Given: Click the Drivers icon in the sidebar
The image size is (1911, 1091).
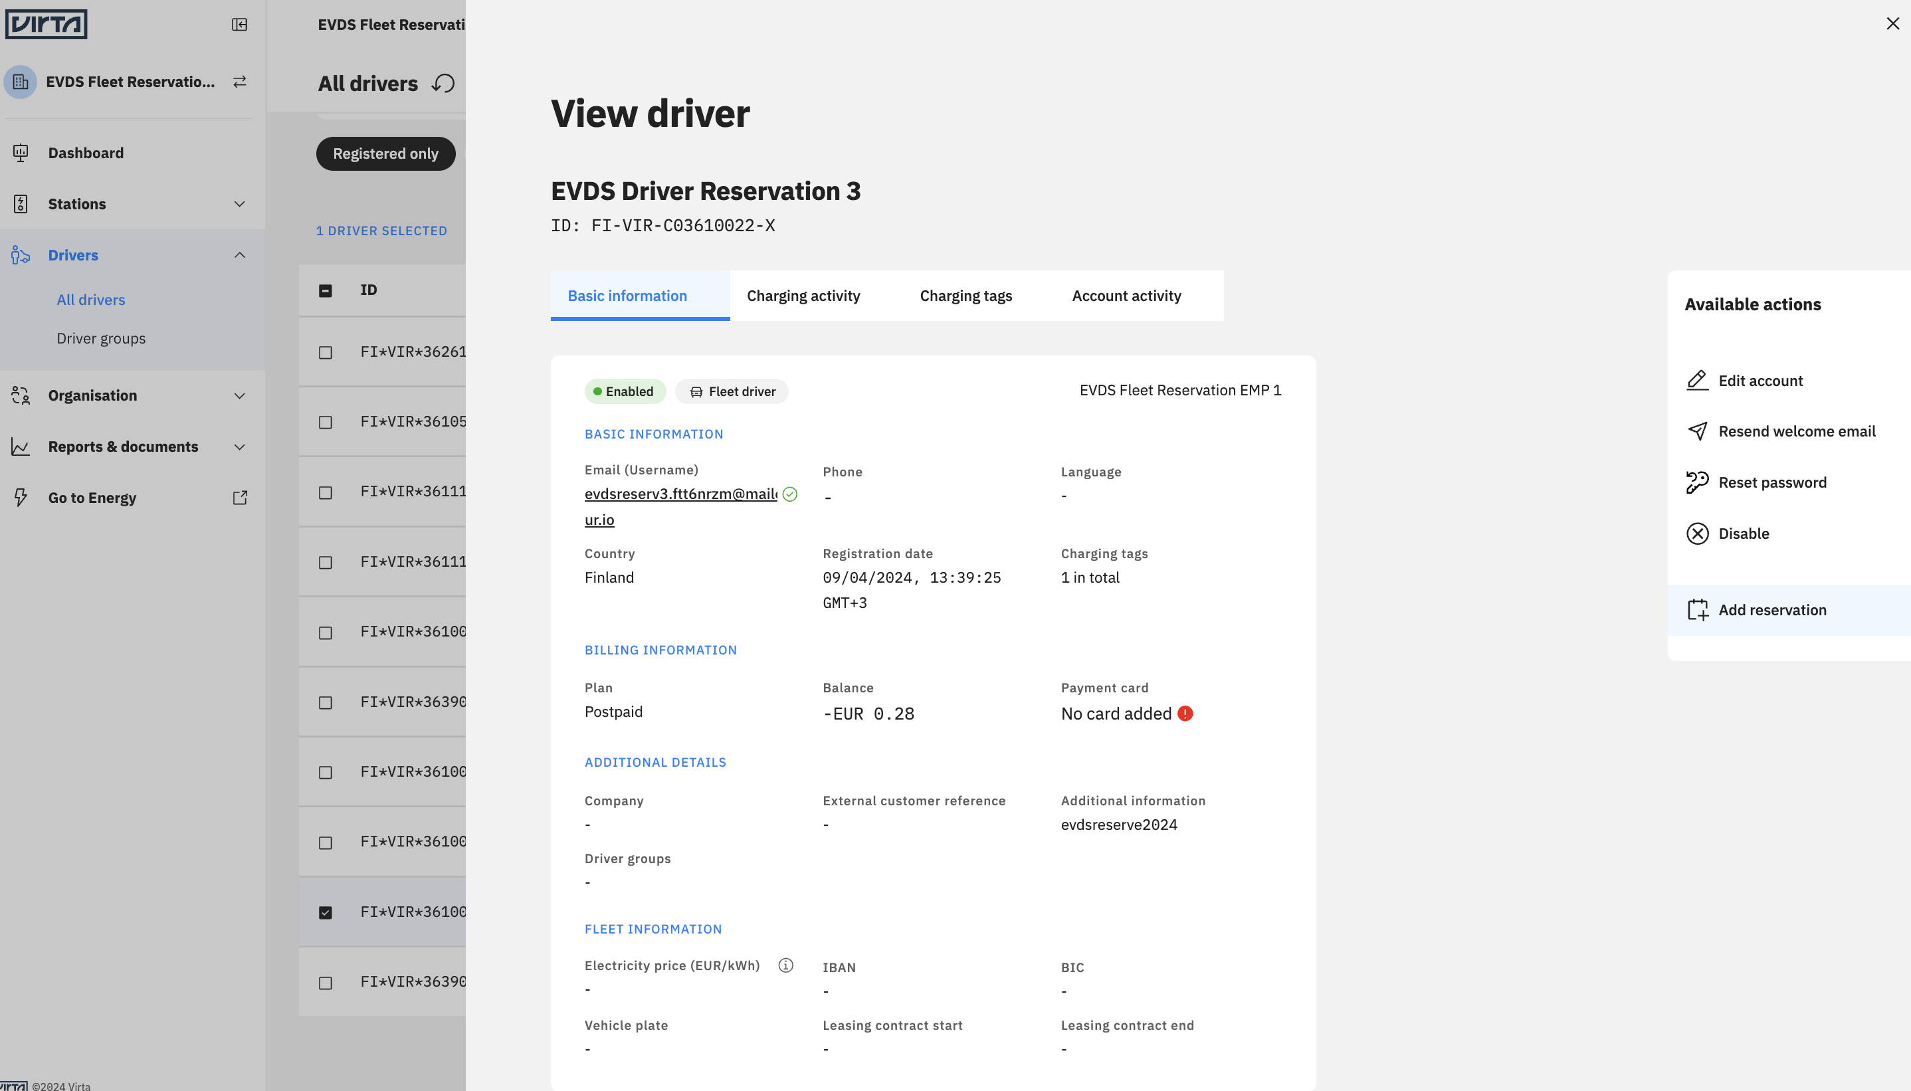Looking at the screenshot, I should (20, 254).
